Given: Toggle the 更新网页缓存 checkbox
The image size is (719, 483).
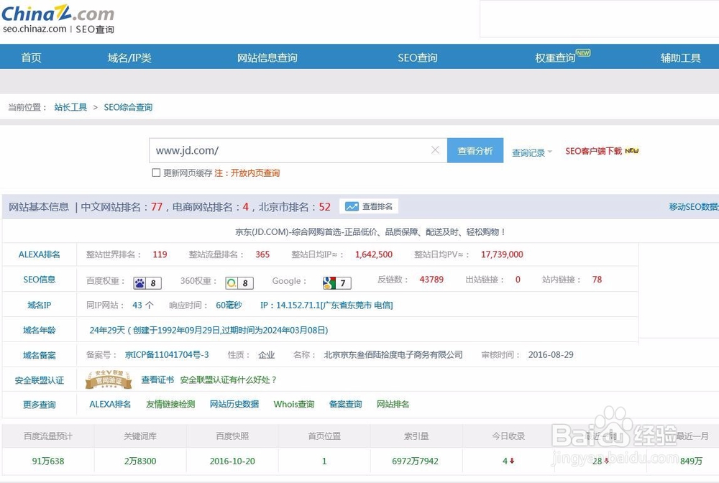Looking at the screenshot, I should [156, 172].
